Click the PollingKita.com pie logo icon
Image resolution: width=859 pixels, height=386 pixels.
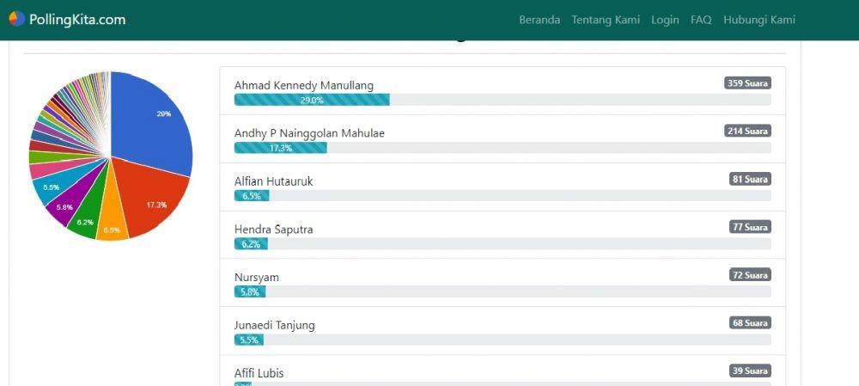[17, 19]
